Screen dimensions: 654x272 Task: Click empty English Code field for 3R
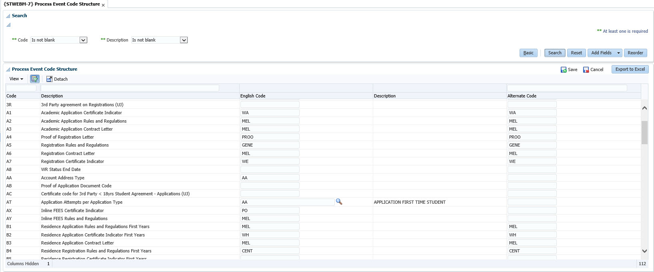click(x=270, y=105)
